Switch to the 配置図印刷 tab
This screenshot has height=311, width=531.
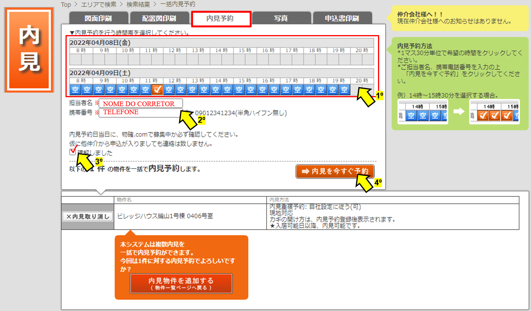(159, 19)
